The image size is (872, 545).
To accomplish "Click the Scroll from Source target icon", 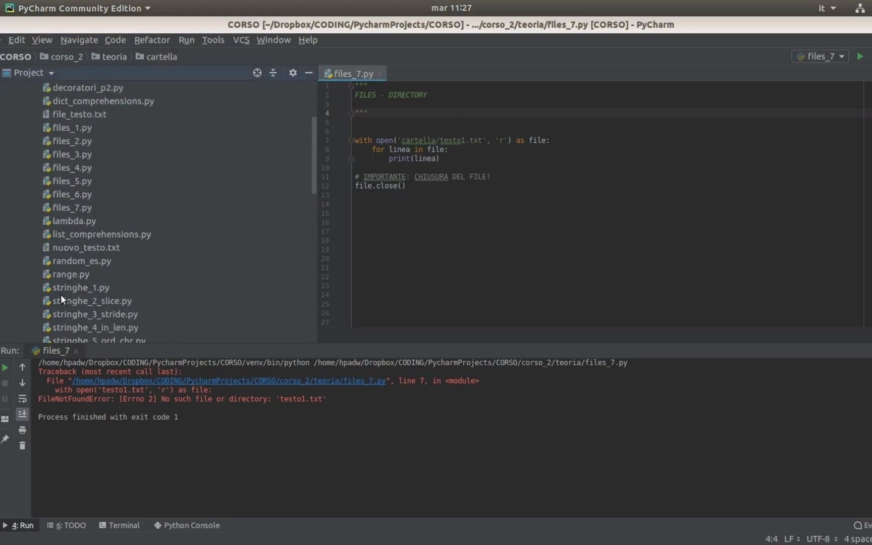I will [x=257, y=73].
